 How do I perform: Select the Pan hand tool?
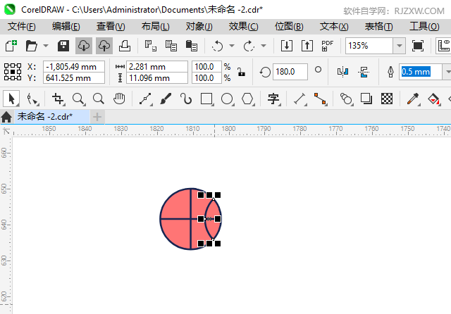(x=119, y=99)
